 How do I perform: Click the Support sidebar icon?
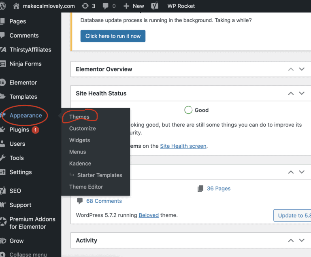(x=3, y=205)
